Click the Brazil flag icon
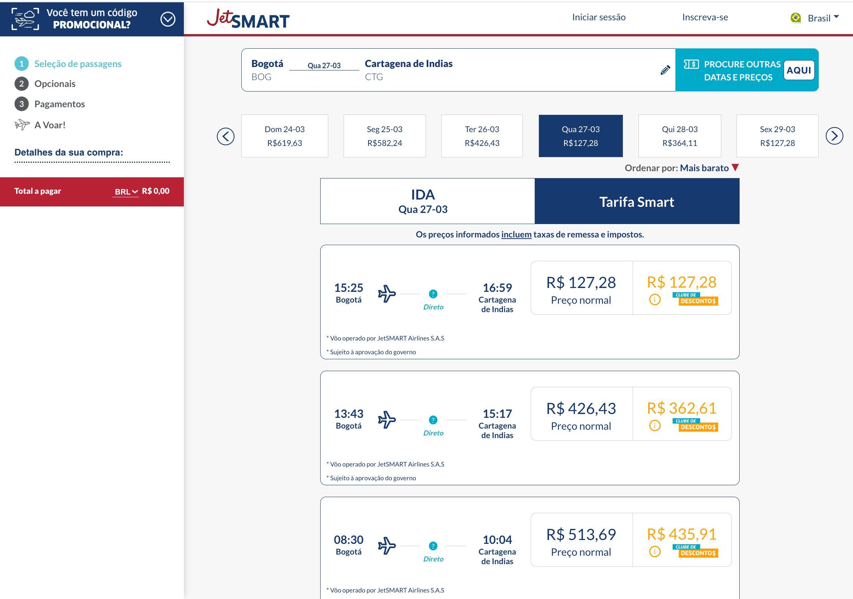 point(796,18)
